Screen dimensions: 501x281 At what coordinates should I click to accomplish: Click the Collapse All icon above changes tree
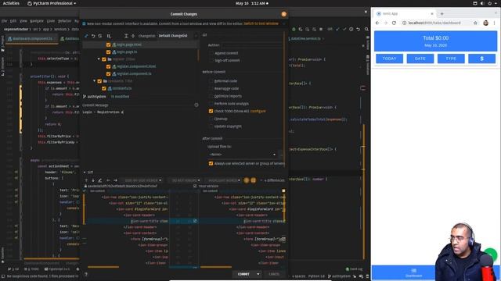(133, 36)
